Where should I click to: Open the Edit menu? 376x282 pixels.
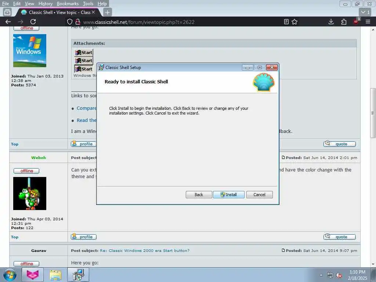(17, 4)
